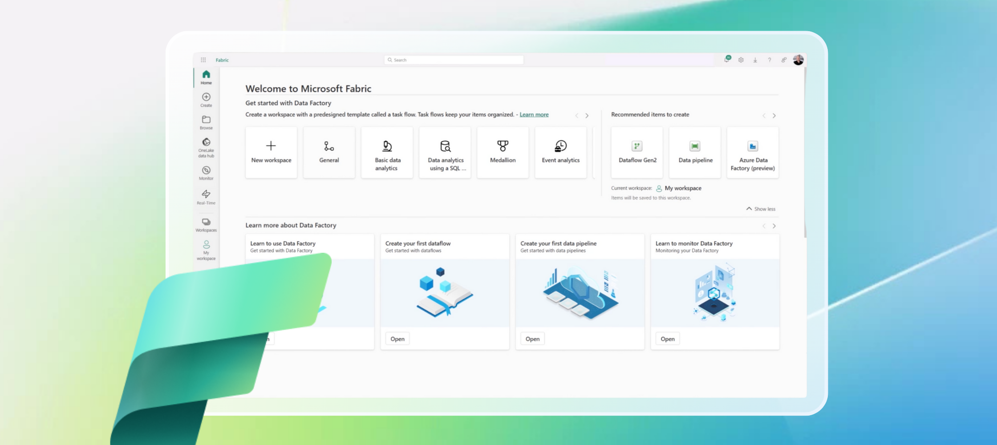Follow the Learn more link
The width and height of the screenshot is (997, 445).
[534, 115]
